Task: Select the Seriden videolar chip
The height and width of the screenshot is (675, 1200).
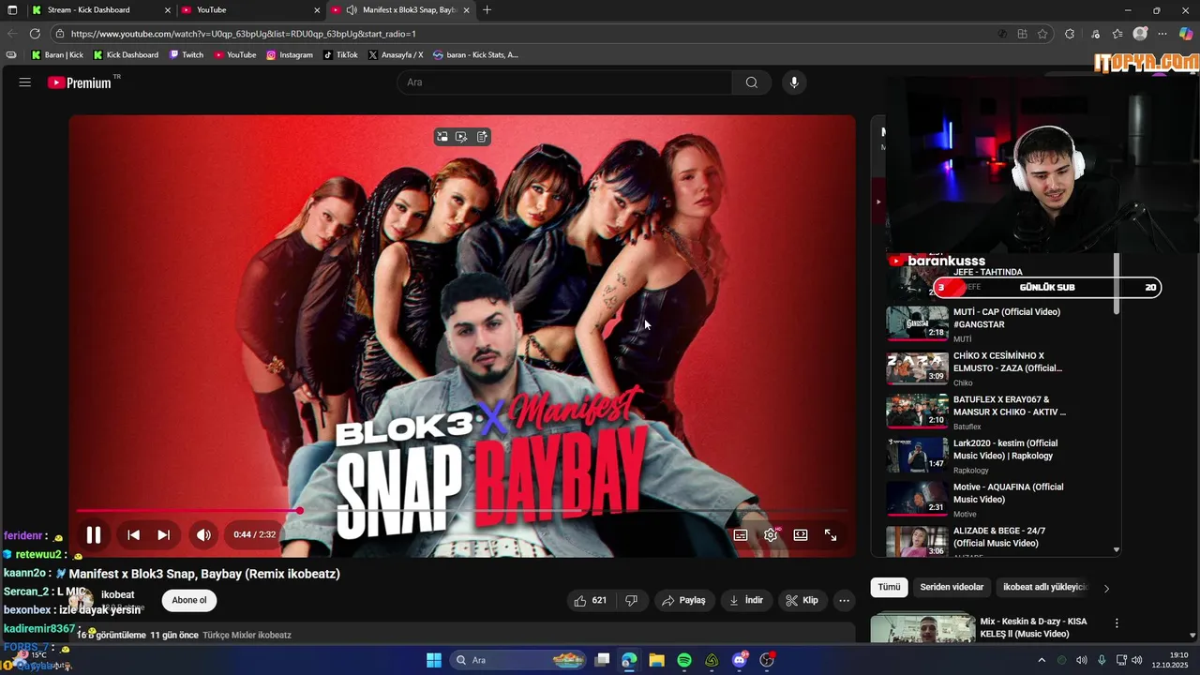Action: point(952,588)
